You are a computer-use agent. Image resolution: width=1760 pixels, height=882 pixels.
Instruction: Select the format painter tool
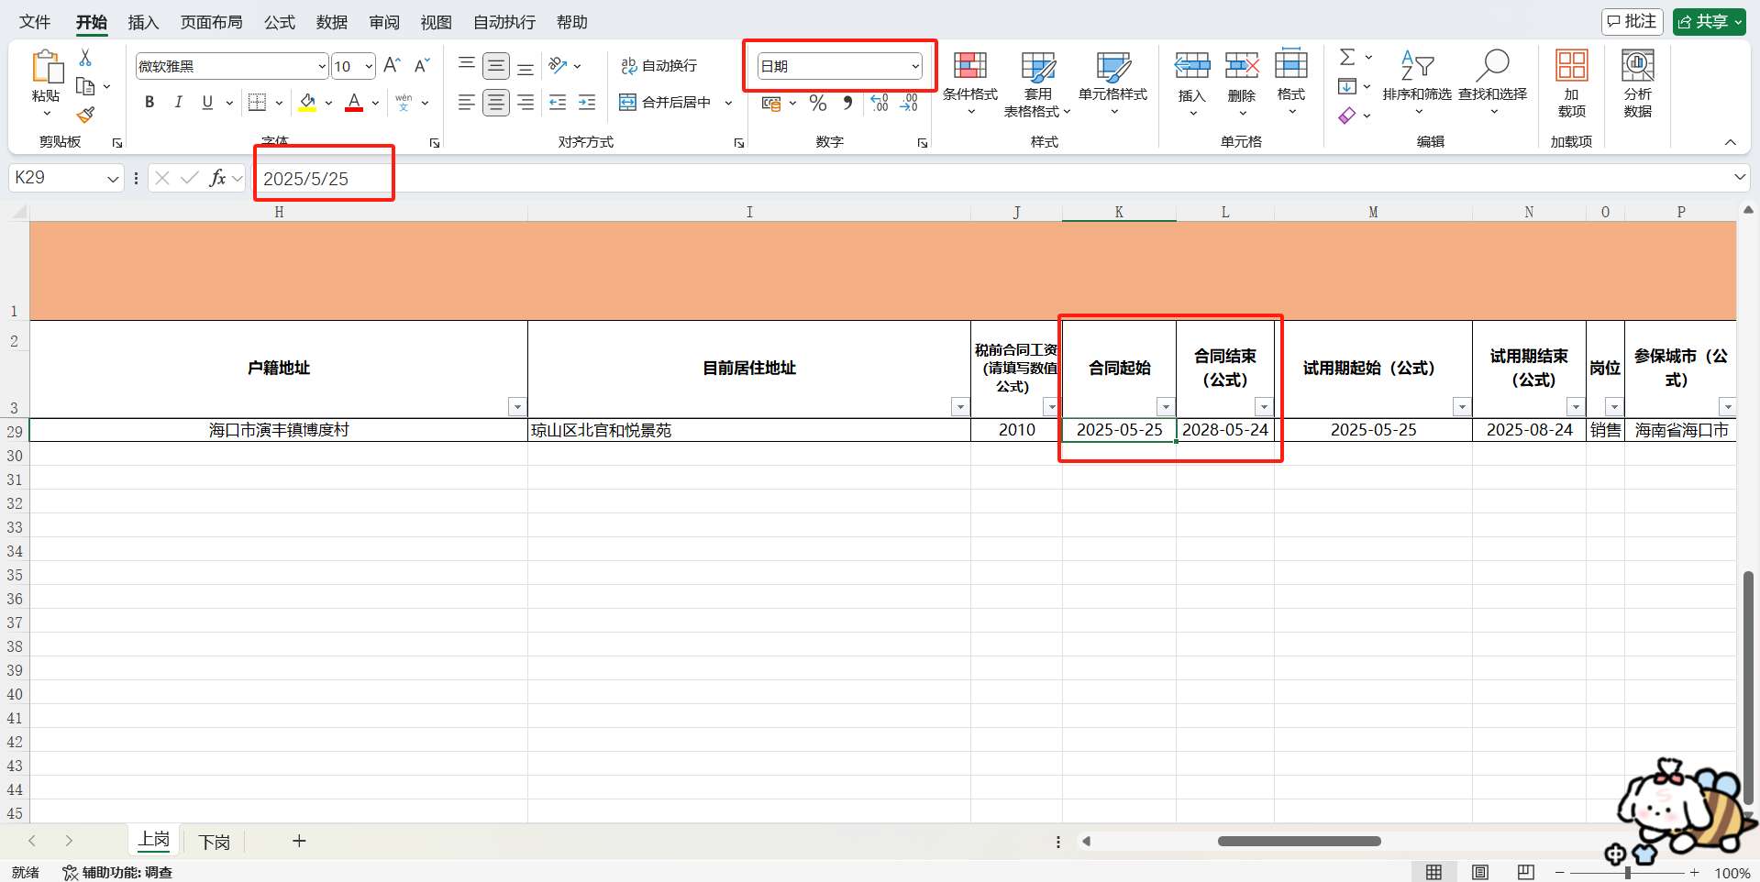[x=85, y=115]
